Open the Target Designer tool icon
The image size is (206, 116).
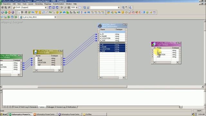(5, 17)
